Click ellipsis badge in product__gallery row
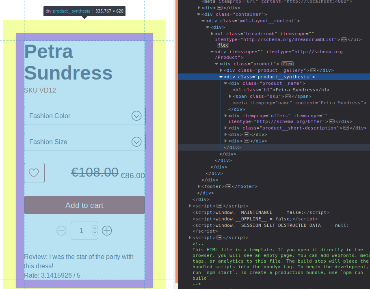This screenshot has width=370, height=289. click(313, 70)
